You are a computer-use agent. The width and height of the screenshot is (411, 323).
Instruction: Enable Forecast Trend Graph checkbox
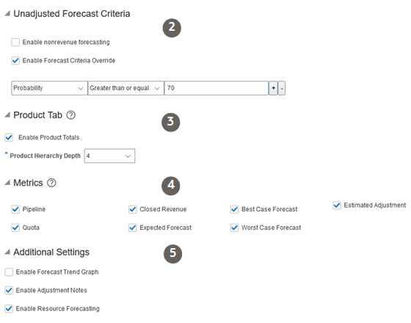[9, 272]
